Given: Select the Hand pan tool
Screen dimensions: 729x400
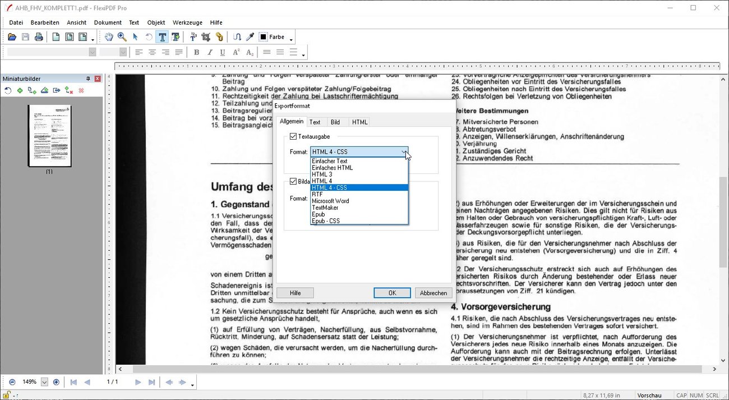Looking at the screenshot, I should [x=109, y=36].
